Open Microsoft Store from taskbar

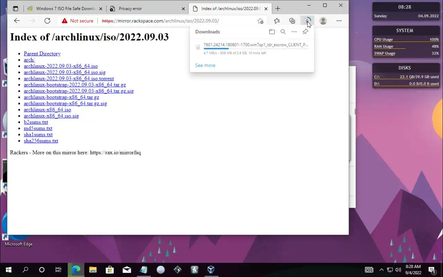tap(110, 270)
